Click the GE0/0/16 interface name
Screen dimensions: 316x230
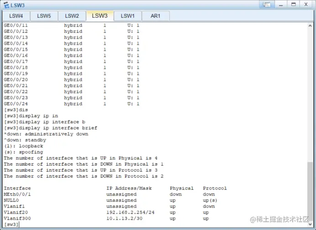[x=16, y=56]
